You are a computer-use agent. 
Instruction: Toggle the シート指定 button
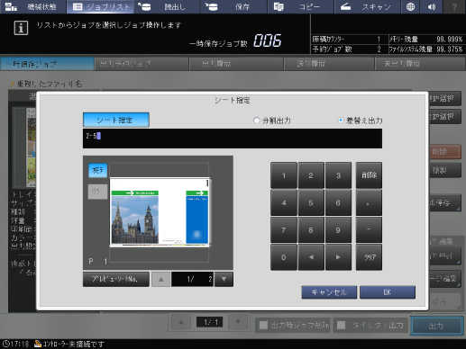[x=116, y=120]
